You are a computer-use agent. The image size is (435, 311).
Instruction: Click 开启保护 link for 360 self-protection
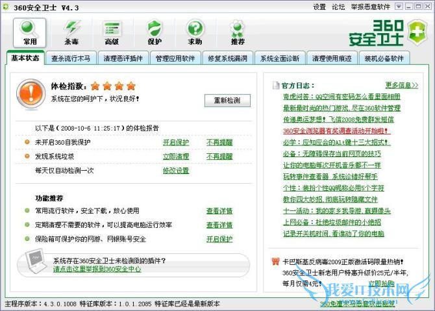click(175, 142)
